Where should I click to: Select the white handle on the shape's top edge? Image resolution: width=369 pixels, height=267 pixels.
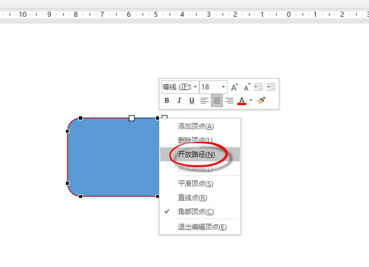pyautogui.click(x=132, y=118)
